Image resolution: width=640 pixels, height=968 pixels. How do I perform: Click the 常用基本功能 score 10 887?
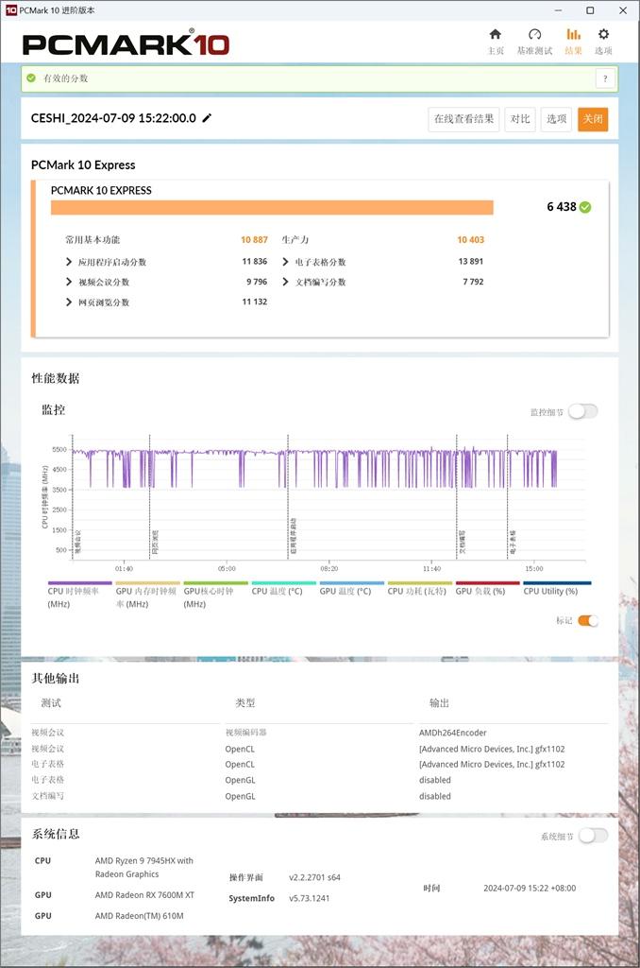tap(254, 239)
